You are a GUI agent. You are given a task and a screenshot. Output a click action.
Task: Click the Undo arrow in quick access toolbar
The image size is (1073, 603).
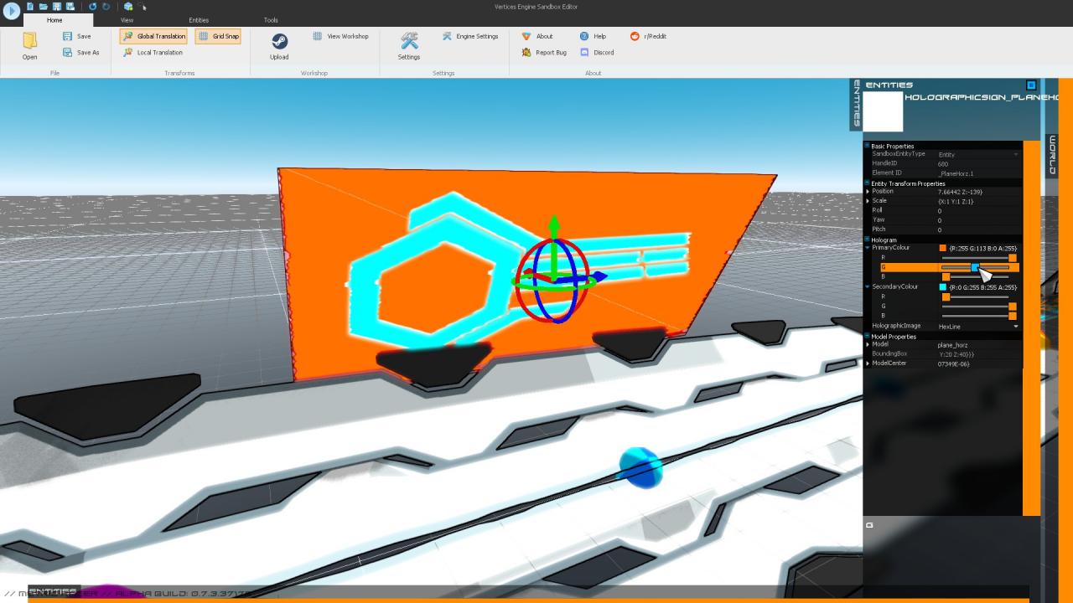(x=92, y=7)
